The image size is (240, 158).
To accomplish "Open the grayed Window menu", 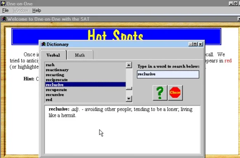I will point(21,10).
